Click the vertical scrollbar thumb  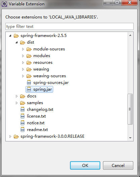coord(130,109)
